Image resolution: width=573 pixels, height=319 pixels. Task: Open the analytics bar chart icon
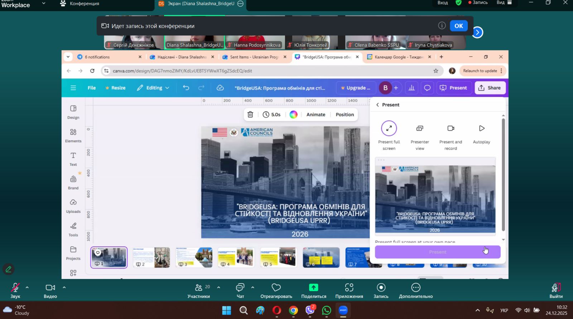coord(411,88)
